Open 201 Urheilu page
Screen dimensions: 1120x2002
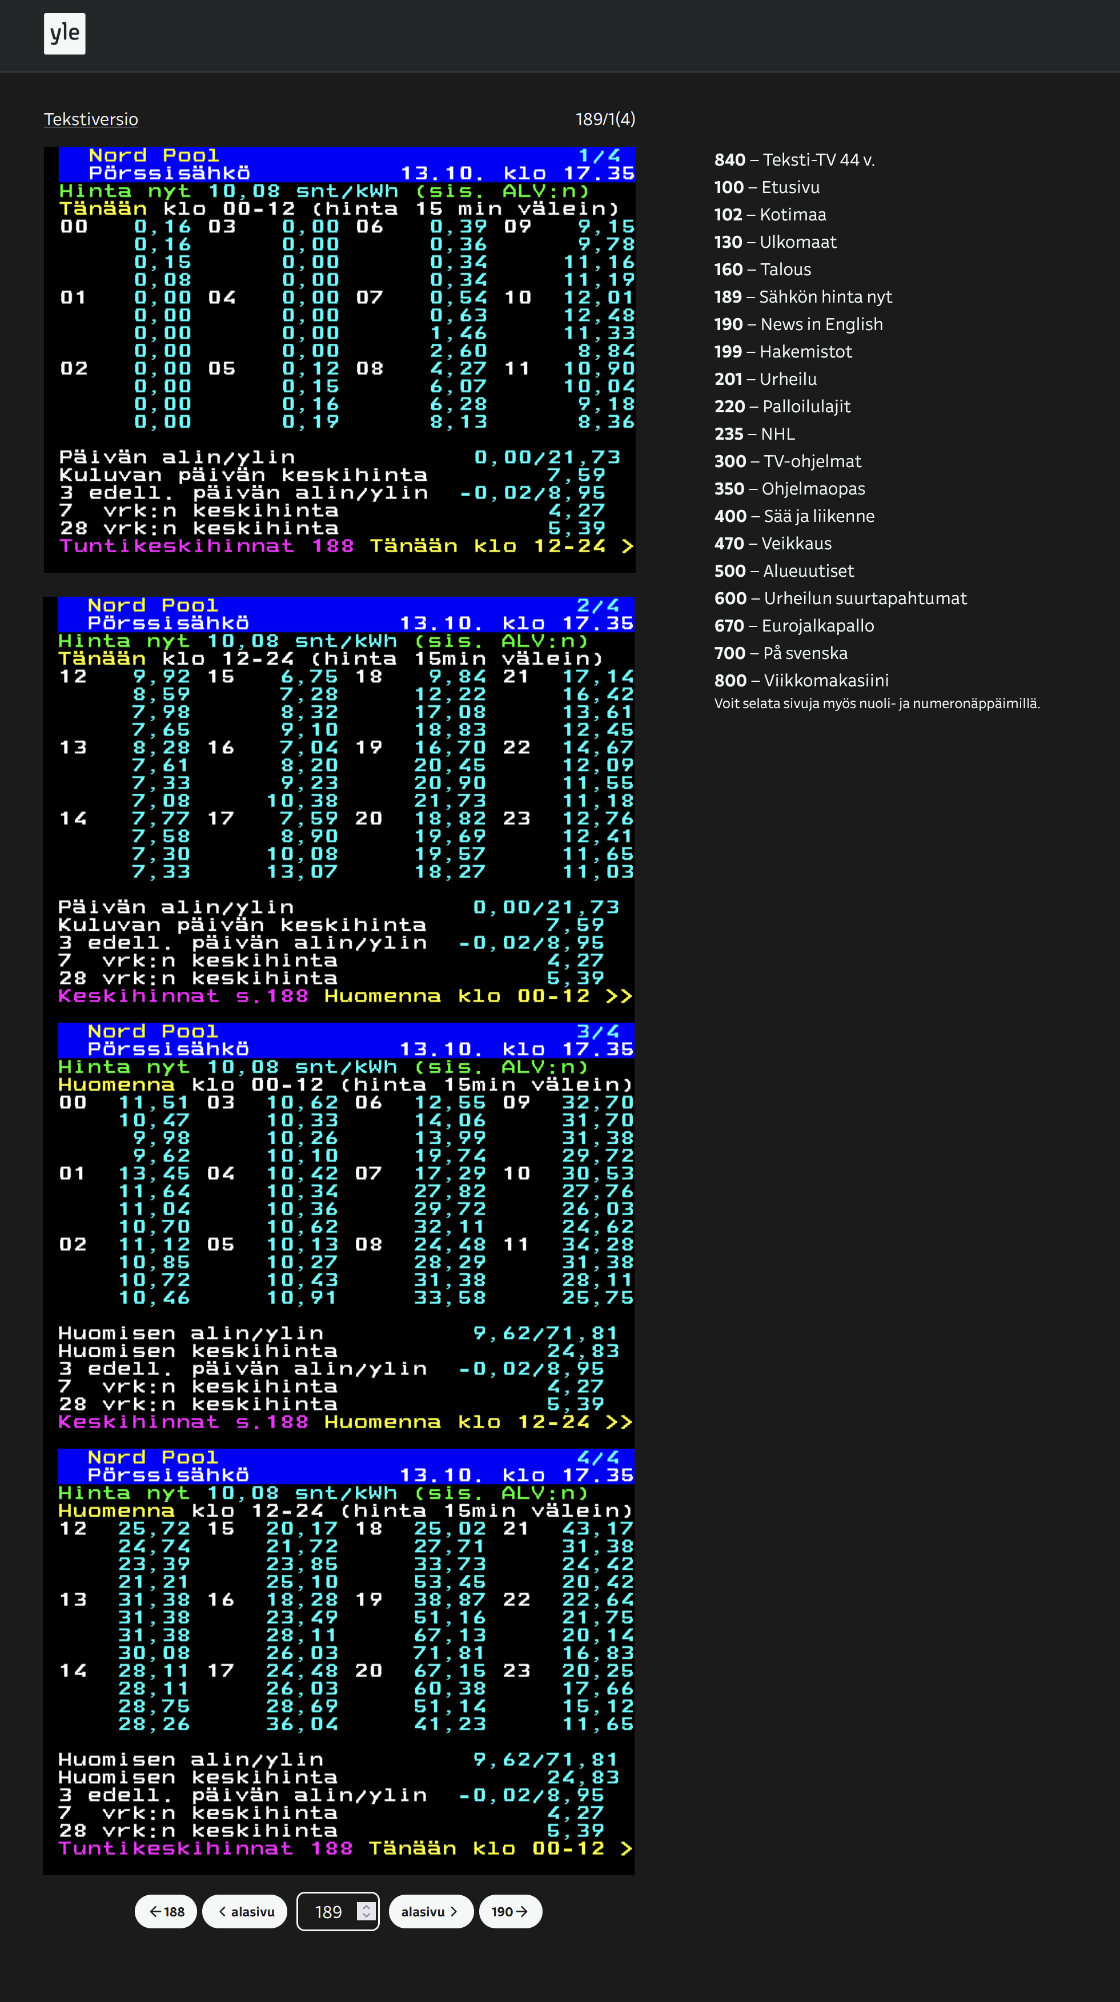point(765,379)
